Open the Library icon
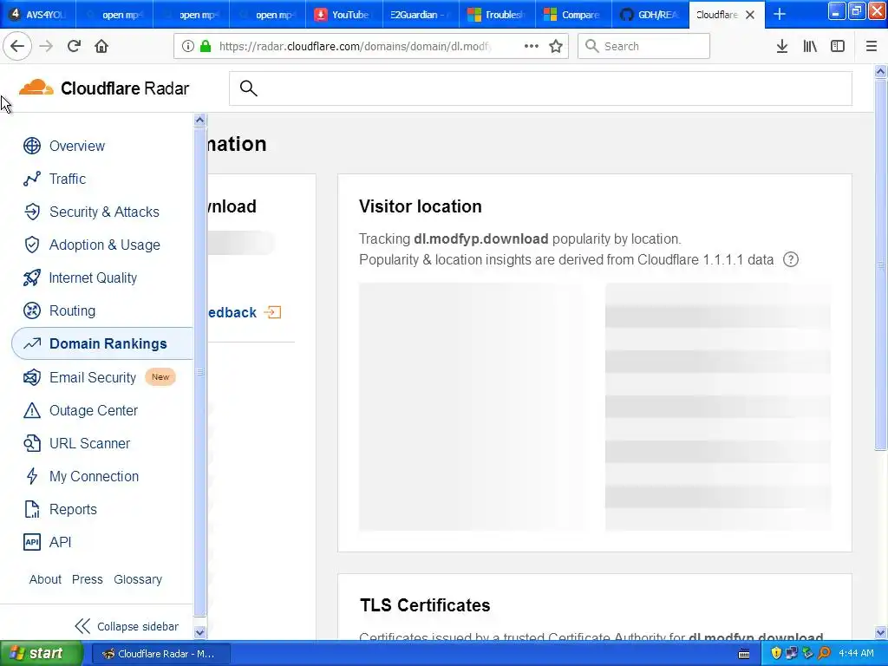This screenshot has width=888, height=666. pos(810,47)
